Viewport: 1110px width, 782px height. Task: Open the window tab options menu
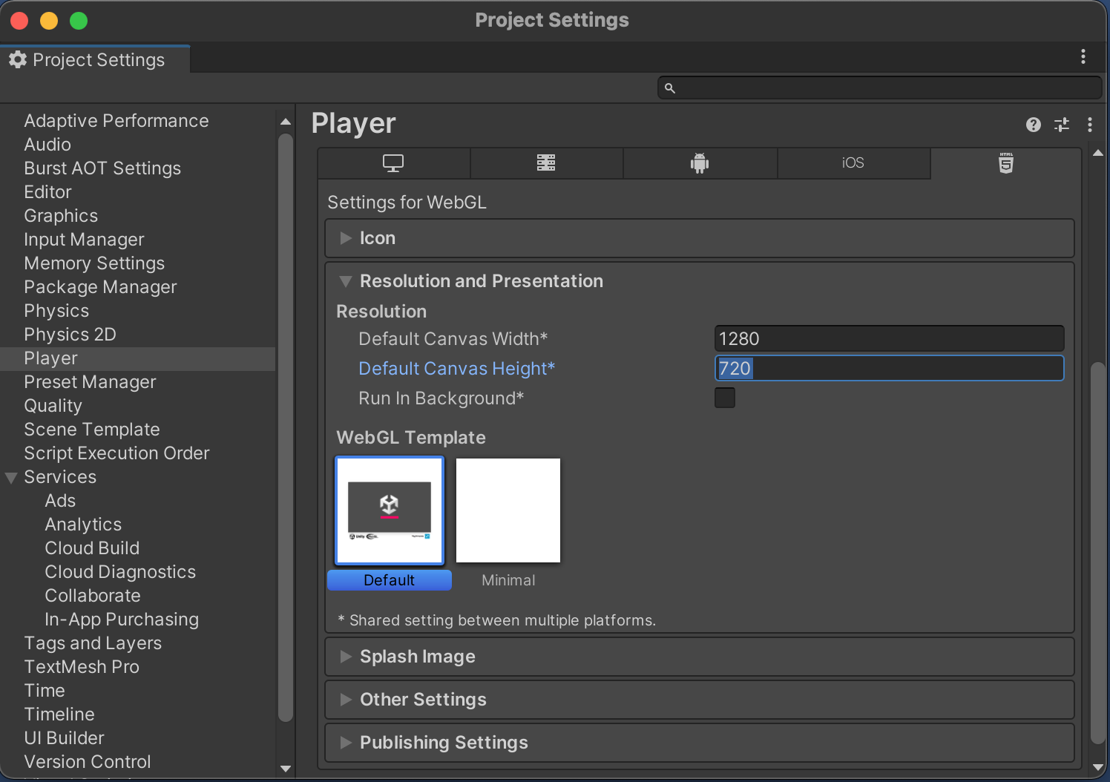click(x=1083, y=56)
